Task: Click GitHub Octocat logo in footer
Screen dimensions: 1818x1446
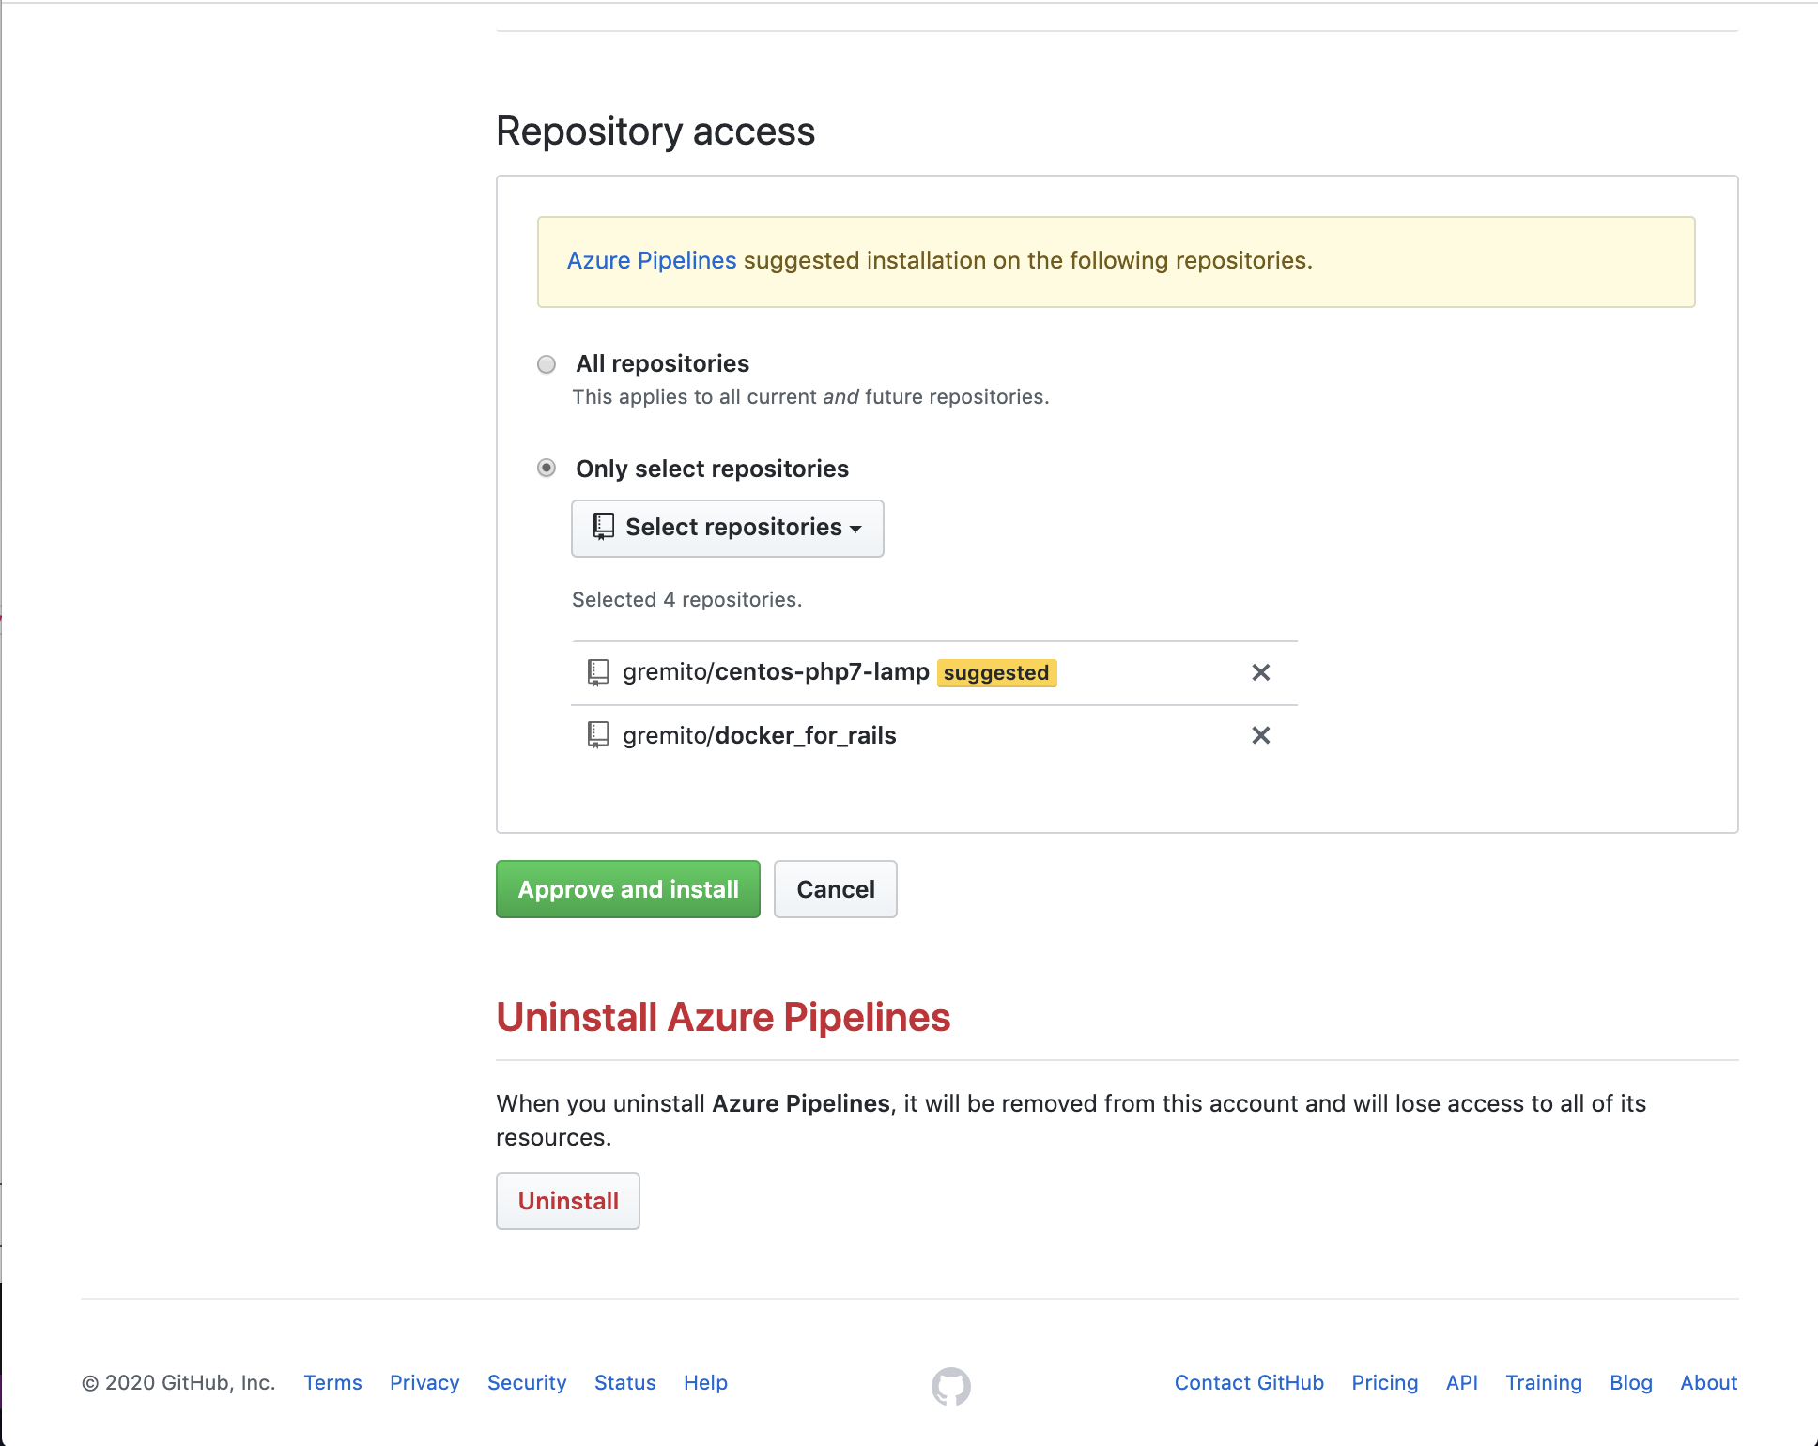Action: (x=950, y=1386)
